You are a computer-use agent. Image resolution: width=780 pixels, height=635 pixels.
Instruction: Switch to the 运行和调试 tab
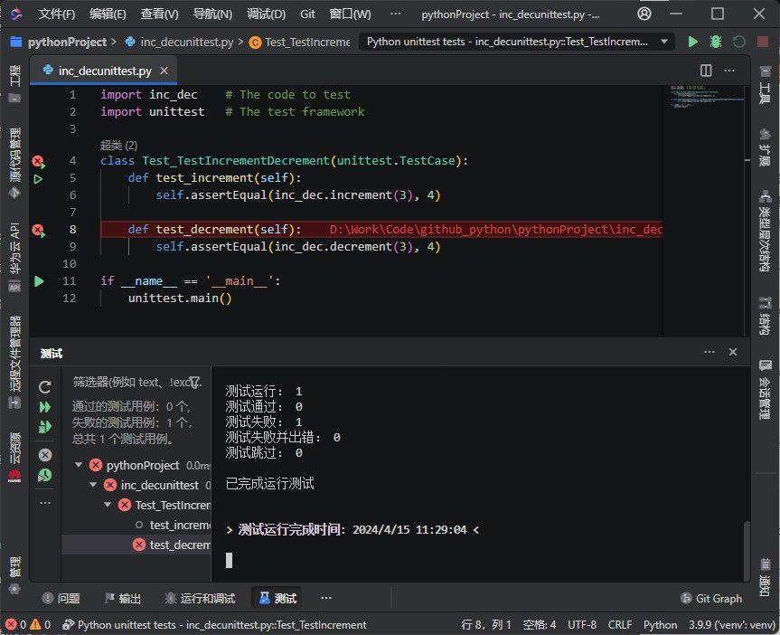[203, 598]
